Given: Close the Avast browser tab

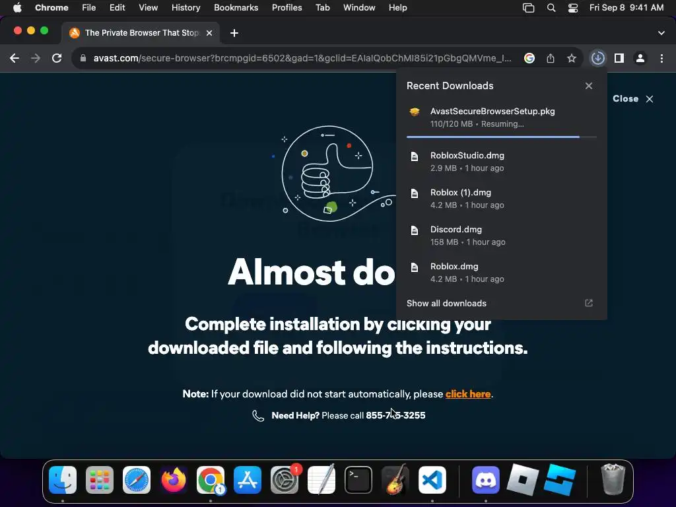Looking at the screenshot, I should click(x=209, y=33).
